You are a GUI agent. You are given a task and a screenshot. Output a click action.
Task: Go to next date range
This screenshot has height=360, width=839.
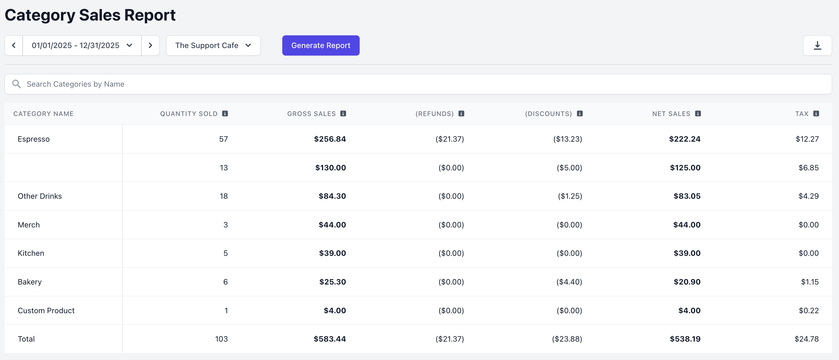(150, 46)
